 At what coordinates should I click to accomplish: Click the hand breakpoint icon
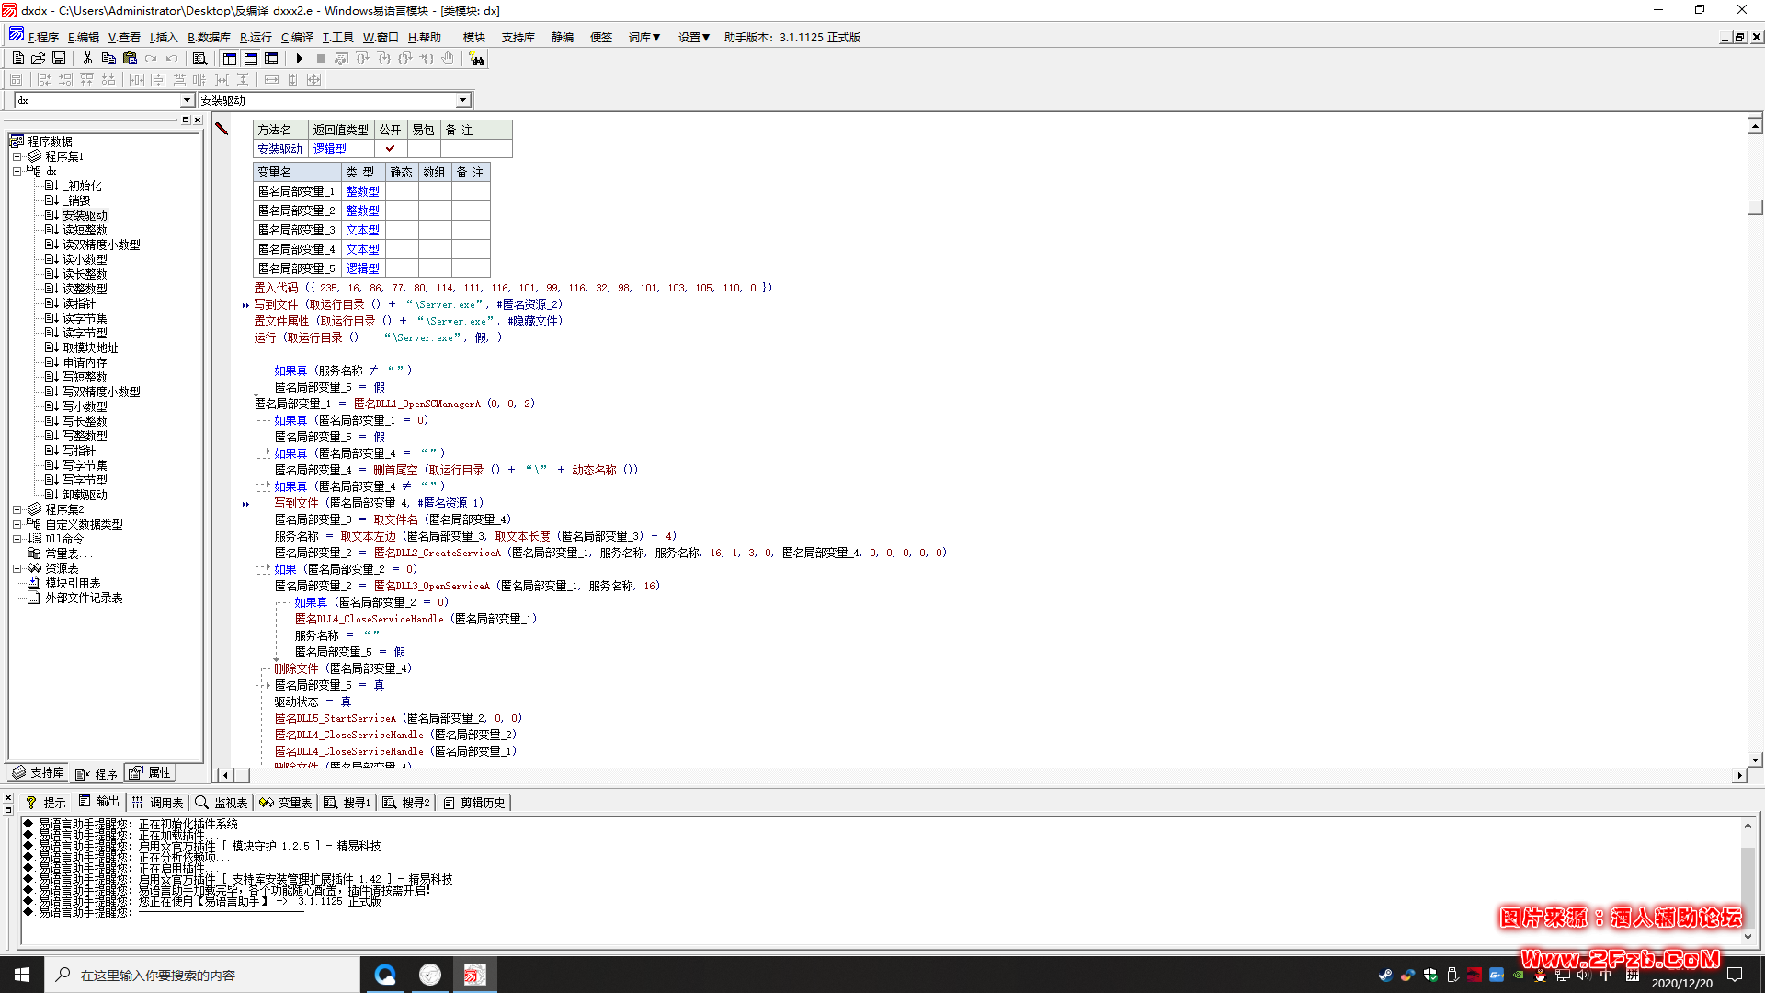(448, 58)
